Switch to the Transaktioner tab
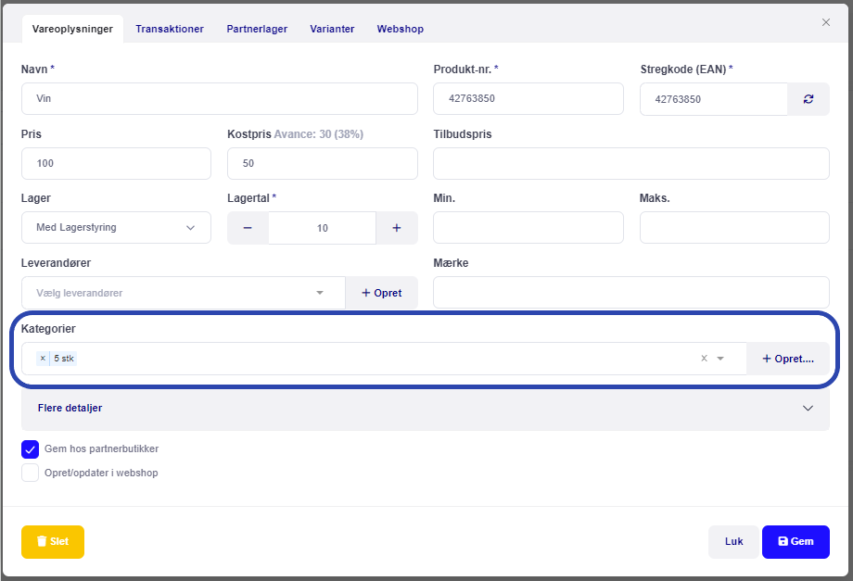The width and height of the screenshot is (853, 581). coord(170,29)
